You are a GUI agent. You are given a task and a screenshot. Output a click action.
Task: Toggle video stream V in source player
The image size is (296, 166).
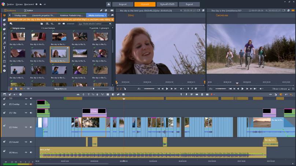coord(118,89)
